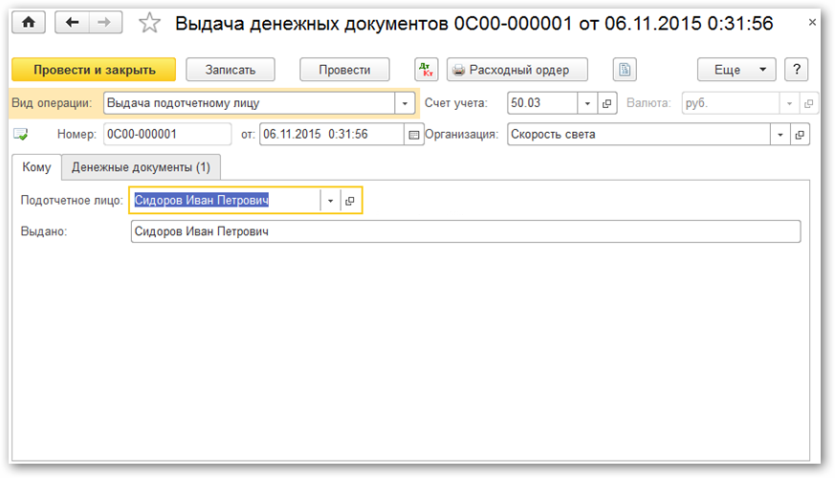This screenshot has width=835, height=478.
Task: Click Провести и закрыть button
Action: [94, 70]
